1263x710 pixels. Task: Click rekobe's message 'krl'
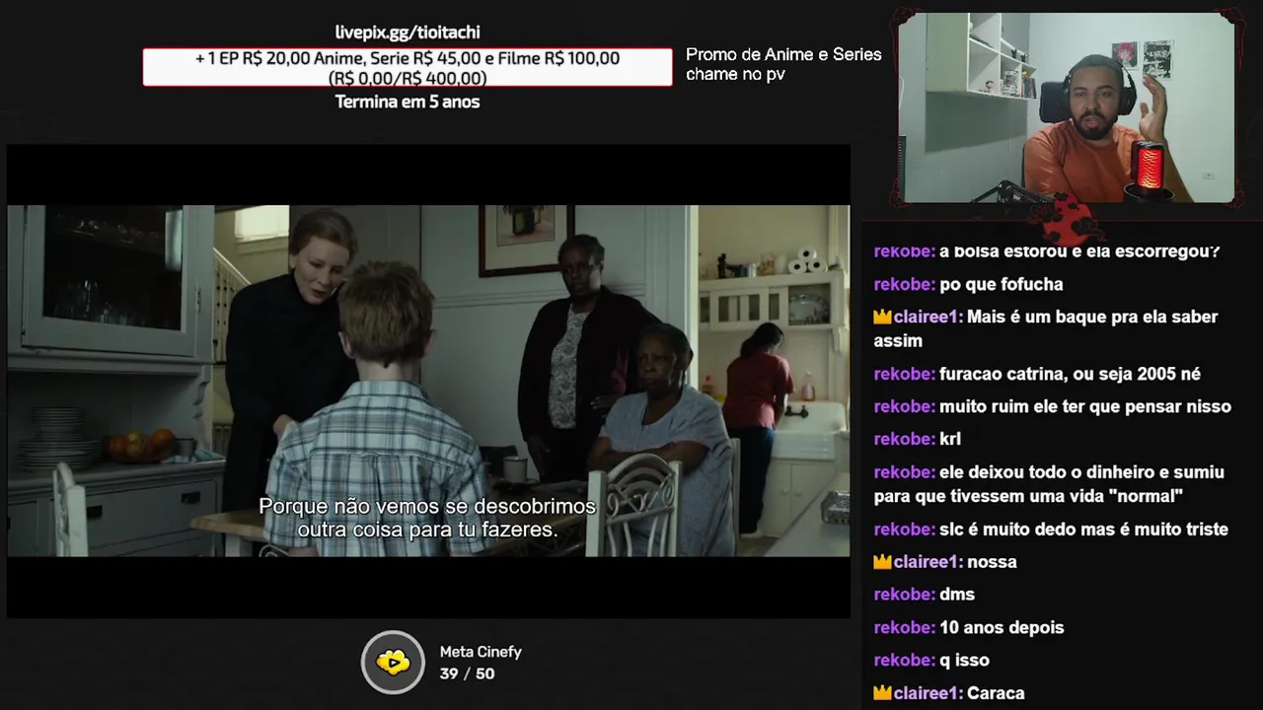(950, 439)
